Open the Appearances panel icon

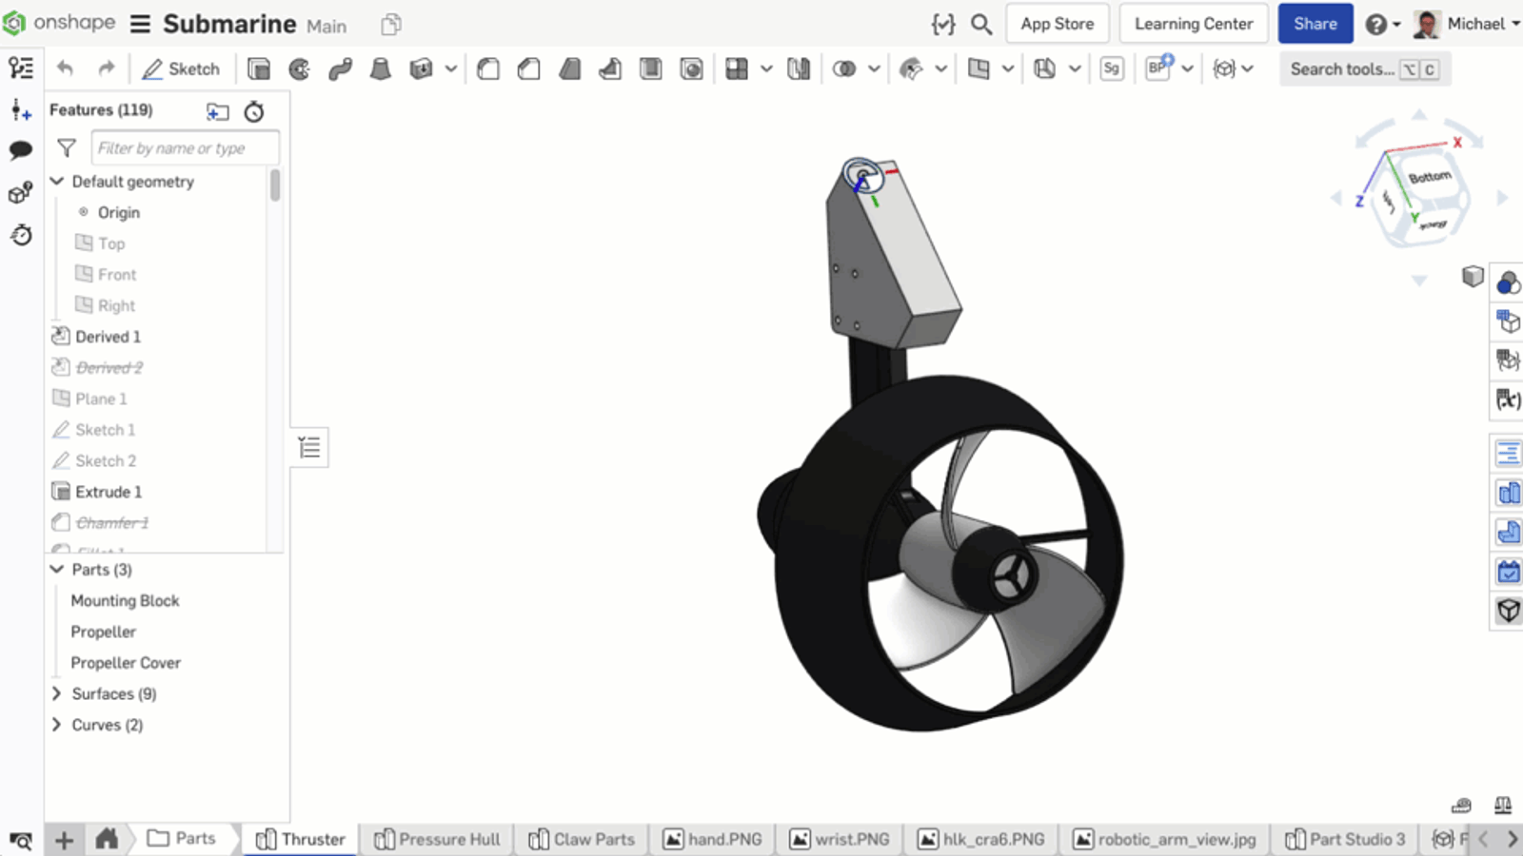coord(1508,282)
